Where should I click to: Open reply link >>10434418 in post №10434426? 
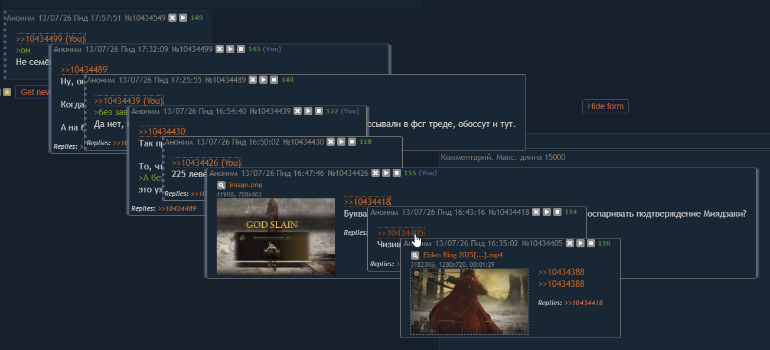point(367,202)
